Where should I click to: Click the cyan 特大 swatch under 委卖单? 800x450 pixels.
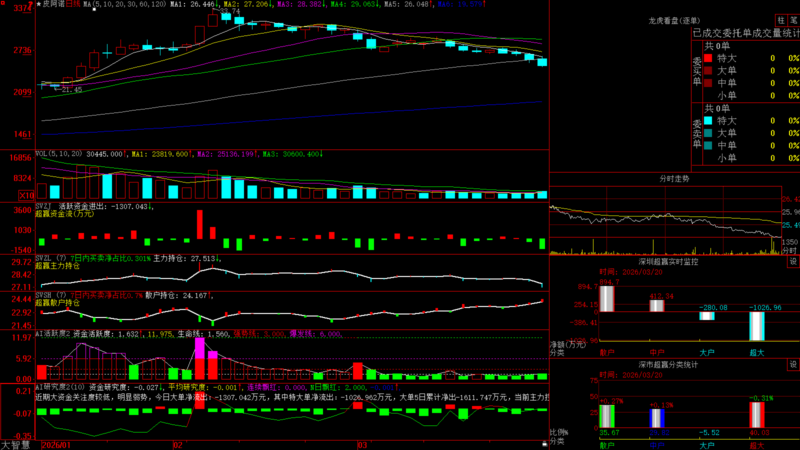click(708, 120)
